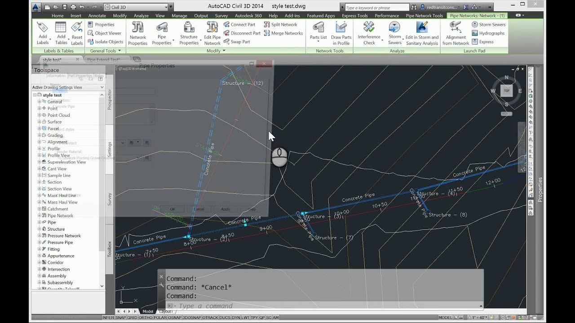Click Connect Part tool
This screenshot has width=575, height=323.
(x=239, y=25)
